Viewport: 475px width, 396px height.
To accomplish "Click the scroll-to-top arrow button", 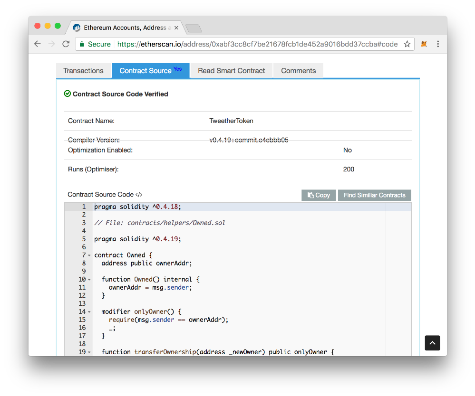I will pyautogui.click(x=432, y=343).
